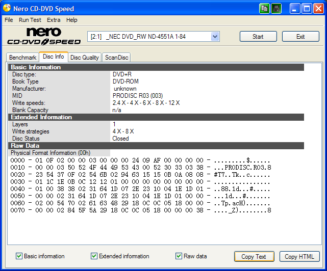Click the raw data row 0010
Image resolution: width=327 pixels, height=271 pixels.
point(140,168)
